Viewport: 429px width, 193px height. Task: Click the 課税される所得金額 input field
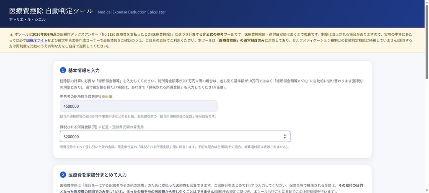175,136
